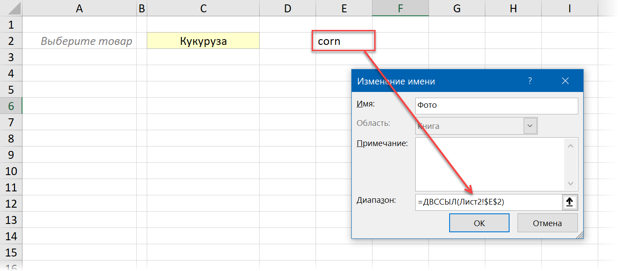Viewport: 618px width, 271px height.
Task: Select cell containing corn
Action: tap(344, 41)
